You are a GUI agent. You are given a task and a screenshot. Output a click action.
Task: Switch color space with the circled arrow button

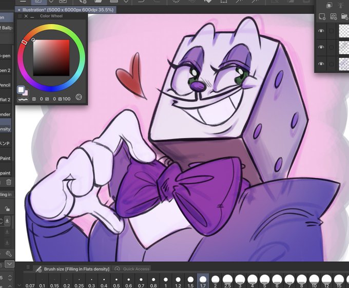coord(79,97)
